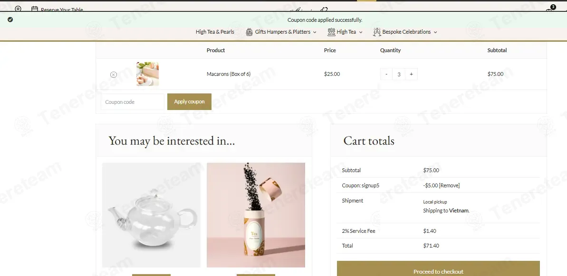567x276 pixels.
Task: Click the calendar icon beside Reserve Your Table
Action: click(35, 9)
